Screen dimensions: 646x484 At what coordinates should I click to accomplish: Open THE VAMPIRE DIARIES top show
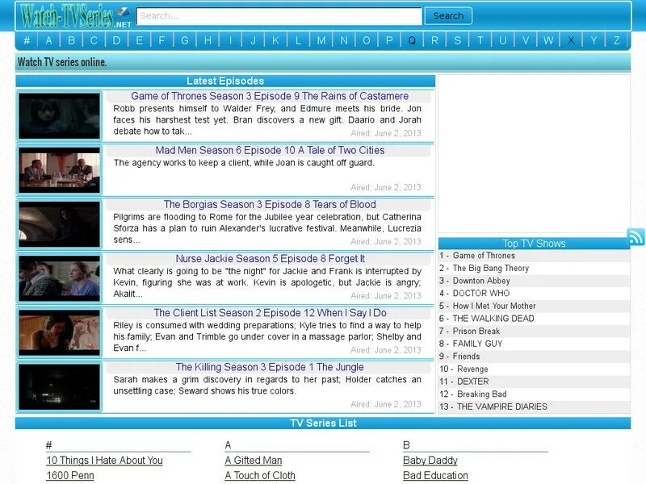click(x=502, y=407)
